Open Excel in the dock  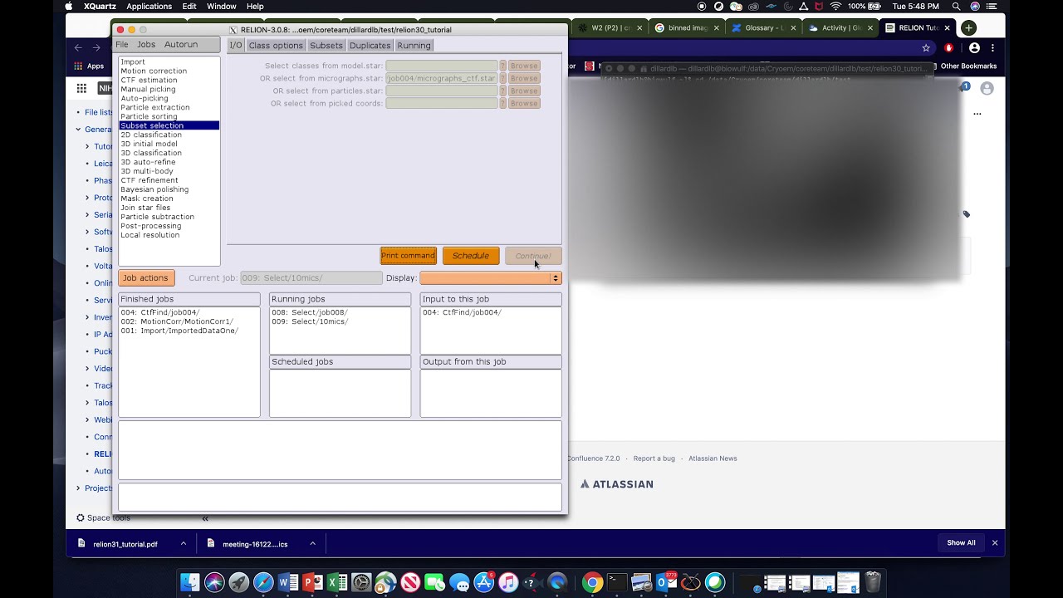pos(336,583)
